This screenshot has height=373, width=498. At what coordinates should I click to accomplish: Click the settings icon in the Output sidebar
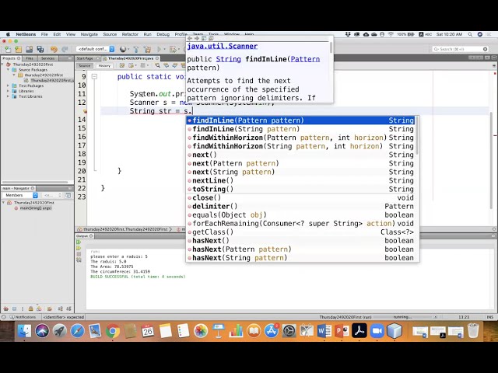tap(79, 260)
